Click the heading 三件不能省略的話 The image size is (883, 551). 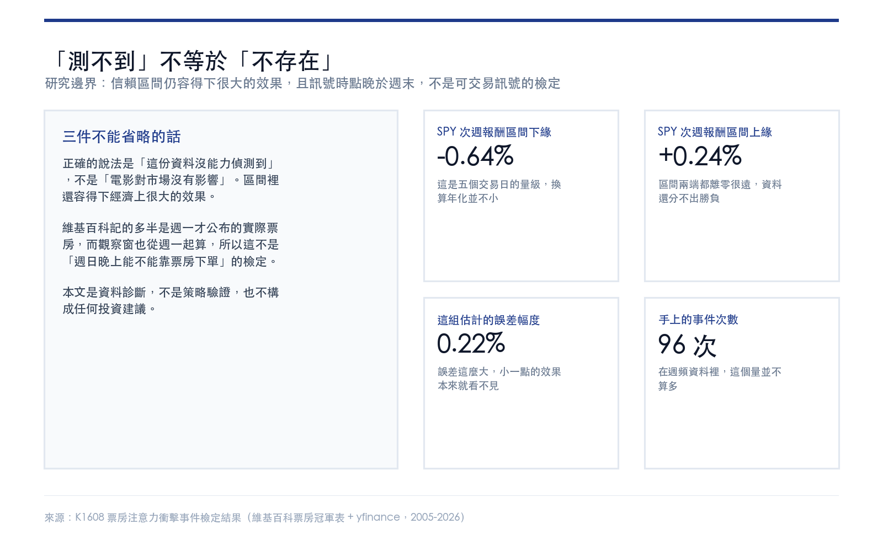(x=121, y=137)
